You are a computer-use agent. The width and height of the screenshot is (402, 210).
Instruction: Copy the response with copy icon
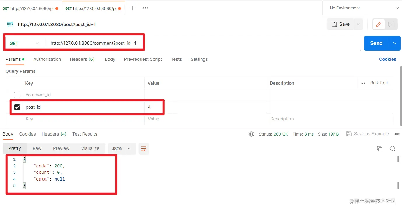tap(379, 149)
